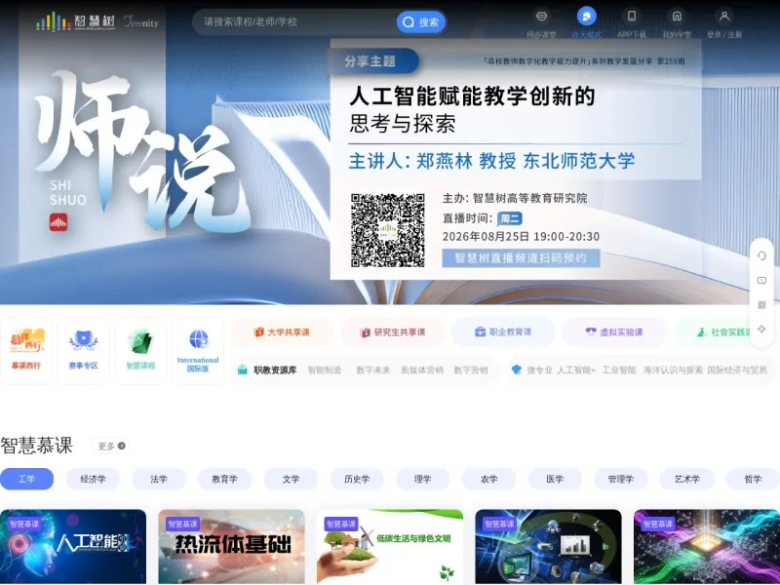Open the multimedia devices course thumbnail
Screen dimensions: 780x585
click(549, 546)
